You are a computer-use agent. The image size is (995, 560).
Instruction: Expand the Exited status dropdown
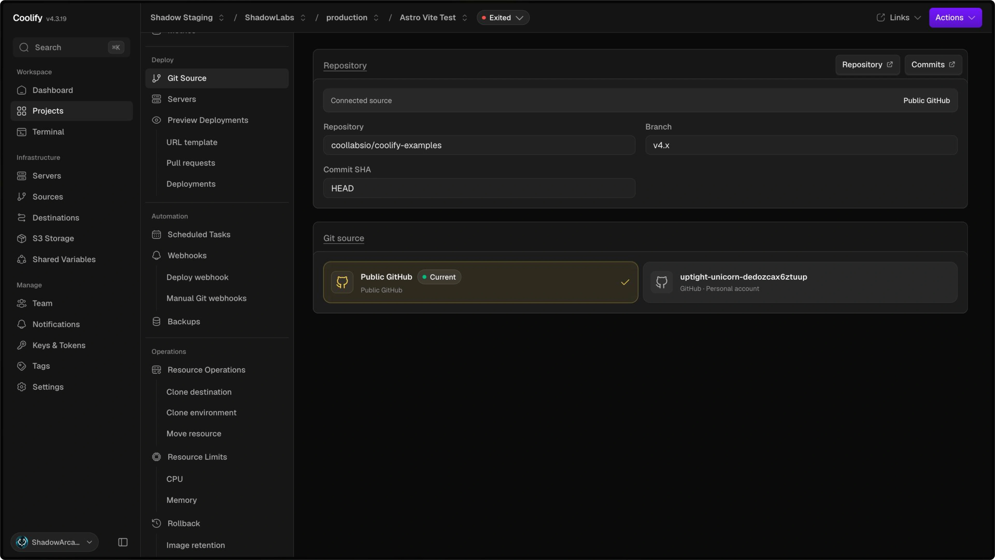(x=503, y=17)
